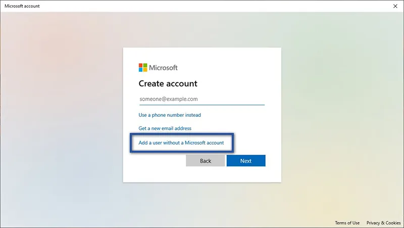Select Add a user without a Microsoft account
This screenshot has height=228, width=404.
point(181,143)
